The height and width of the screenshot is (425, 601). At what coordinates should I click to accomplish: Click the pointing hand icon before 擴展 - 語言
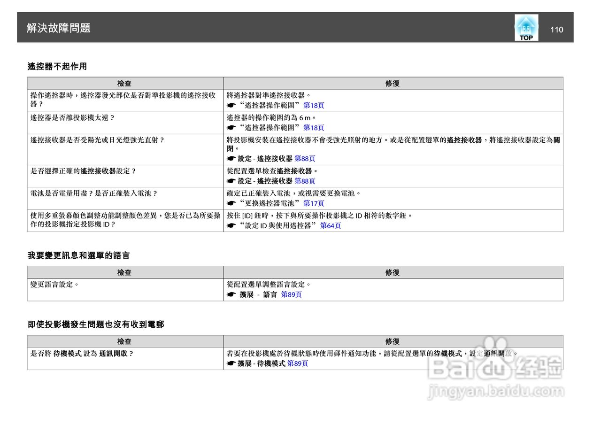click(231, 294)
